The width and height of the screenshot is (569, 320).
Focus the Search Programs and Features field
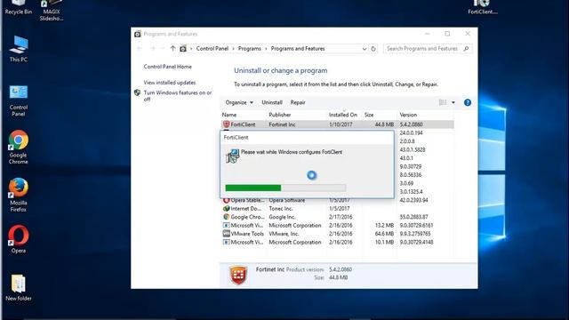tap(423, 49)
